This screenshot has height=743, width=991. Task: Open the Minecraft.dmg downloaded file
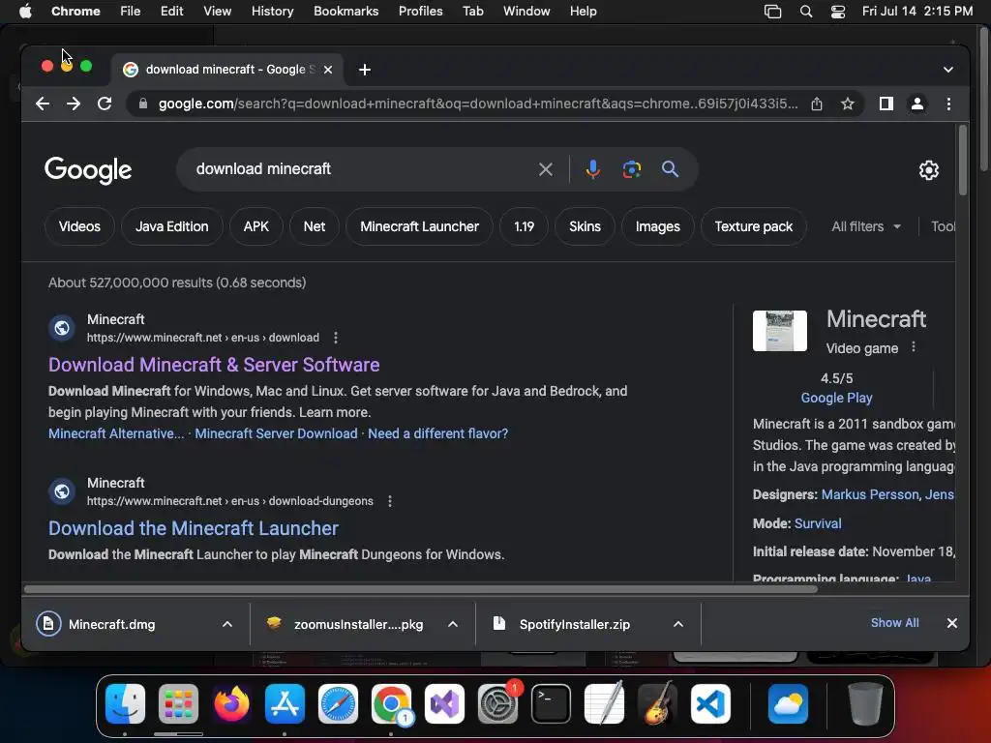[x=112, y=624]
